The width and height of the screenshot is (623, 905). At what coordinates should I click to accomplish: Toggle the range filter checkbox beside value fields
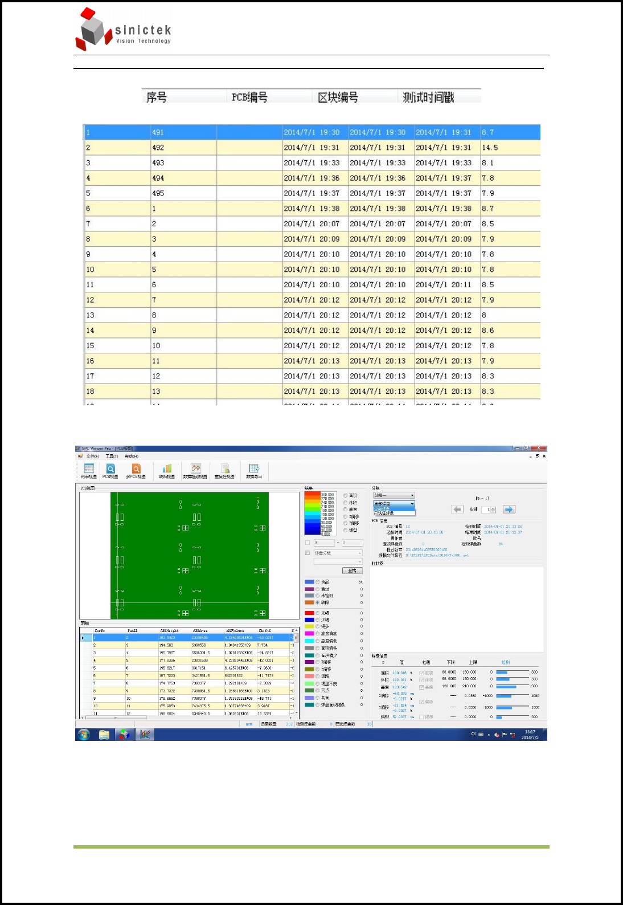point(308,543)
